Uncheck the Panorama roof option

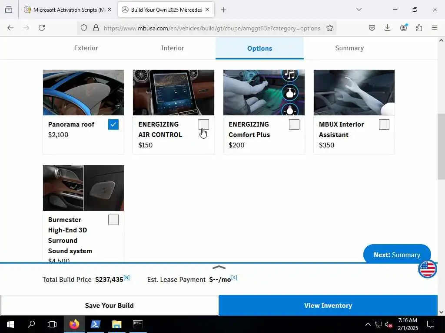click(x=113, y=124)
